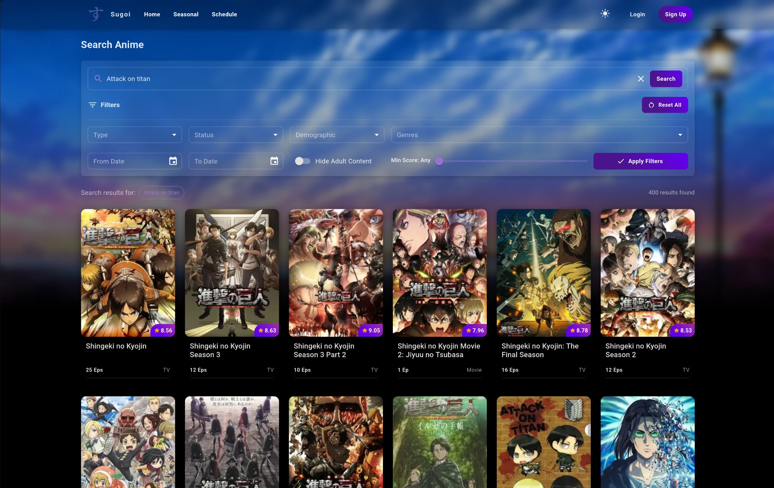Click the Min Score slider handle
This screenshot has width=774, height=488.
(439, 161)
